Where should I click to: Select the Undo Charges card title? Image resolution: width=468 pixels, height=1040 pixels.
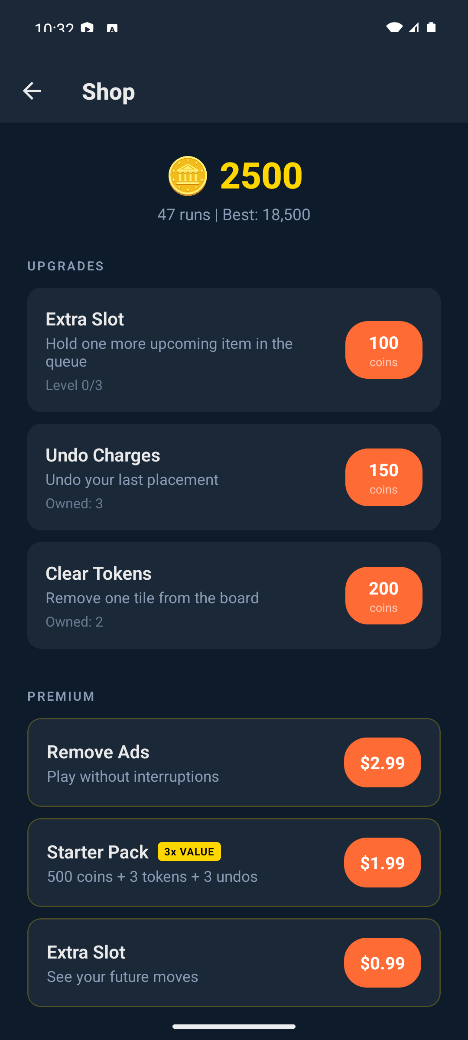pos(103,455)
